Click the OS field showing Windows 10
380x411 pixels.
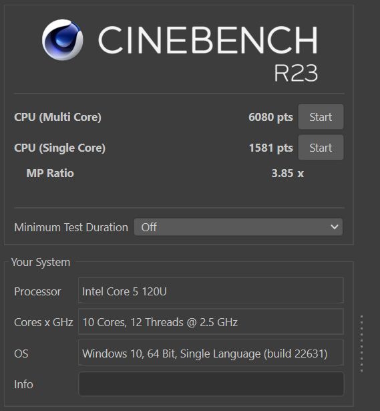coord(211,353)
